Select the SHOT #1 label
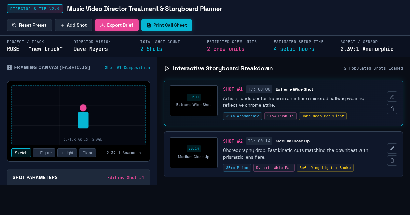The image size is (410, 215). (233, 89)
